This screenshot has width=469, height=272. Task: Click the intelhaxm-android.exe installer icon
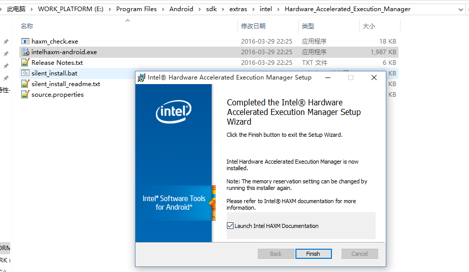point(25,52)
